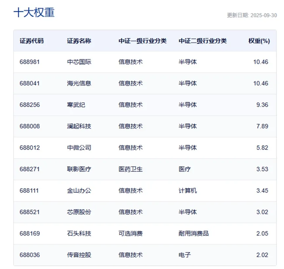Select security code 688036
Screen dimensions: 284x269
coord(30,255)
